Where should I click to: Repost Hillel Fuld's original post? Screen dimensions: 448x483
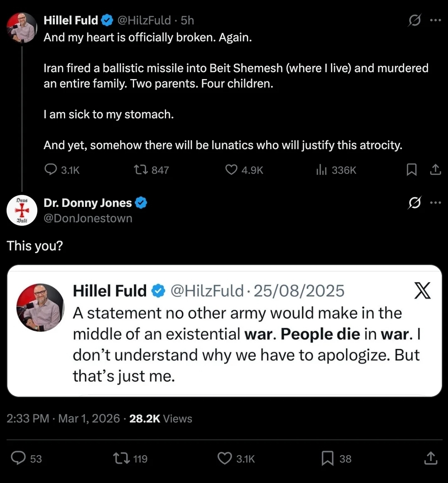[x=140, y=170]
